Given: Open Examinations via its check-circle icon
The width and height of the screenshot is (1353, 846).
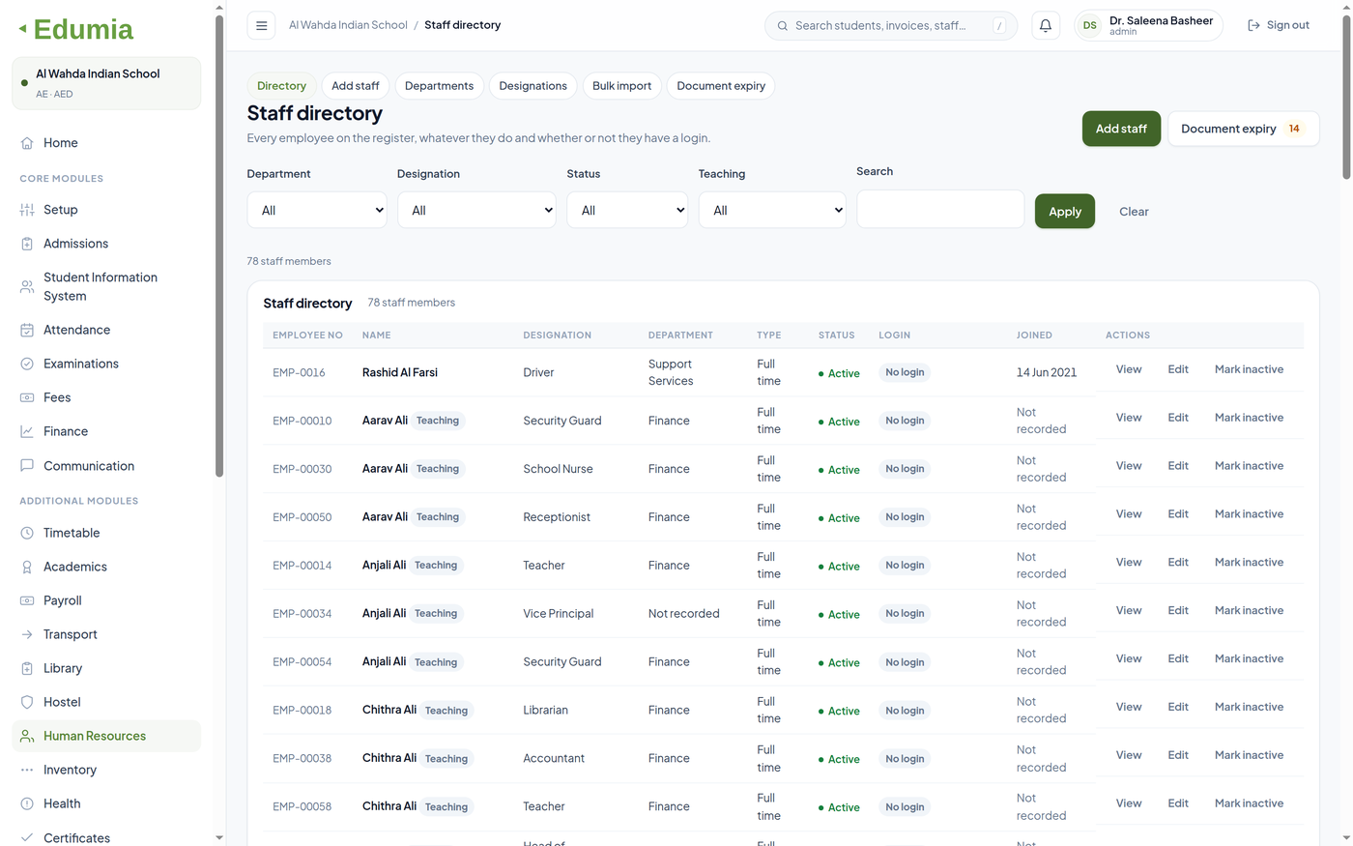Looking at the screenshot, I should point(27,364).
